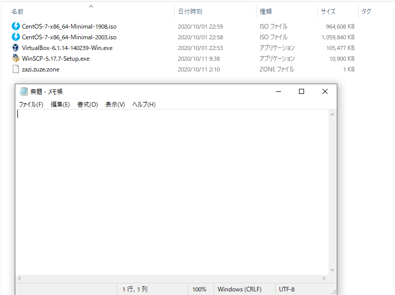
Task: Click the blank zazi.zuze.zone file icon
Action: tap(16, 69)
